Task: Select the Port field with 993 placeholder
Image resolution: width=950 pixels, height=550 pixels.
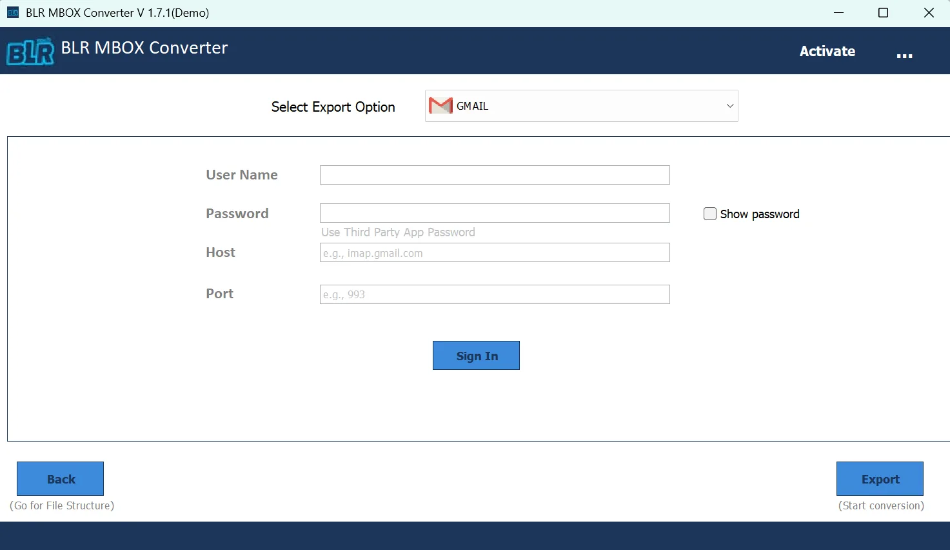Action: click(494, 294)
